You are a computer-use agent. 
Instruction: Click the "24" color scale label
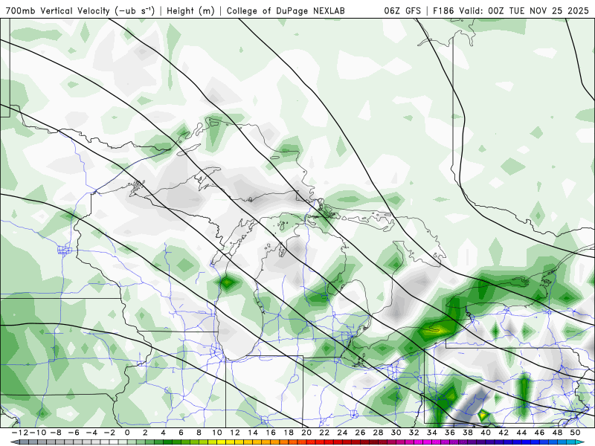342,433
